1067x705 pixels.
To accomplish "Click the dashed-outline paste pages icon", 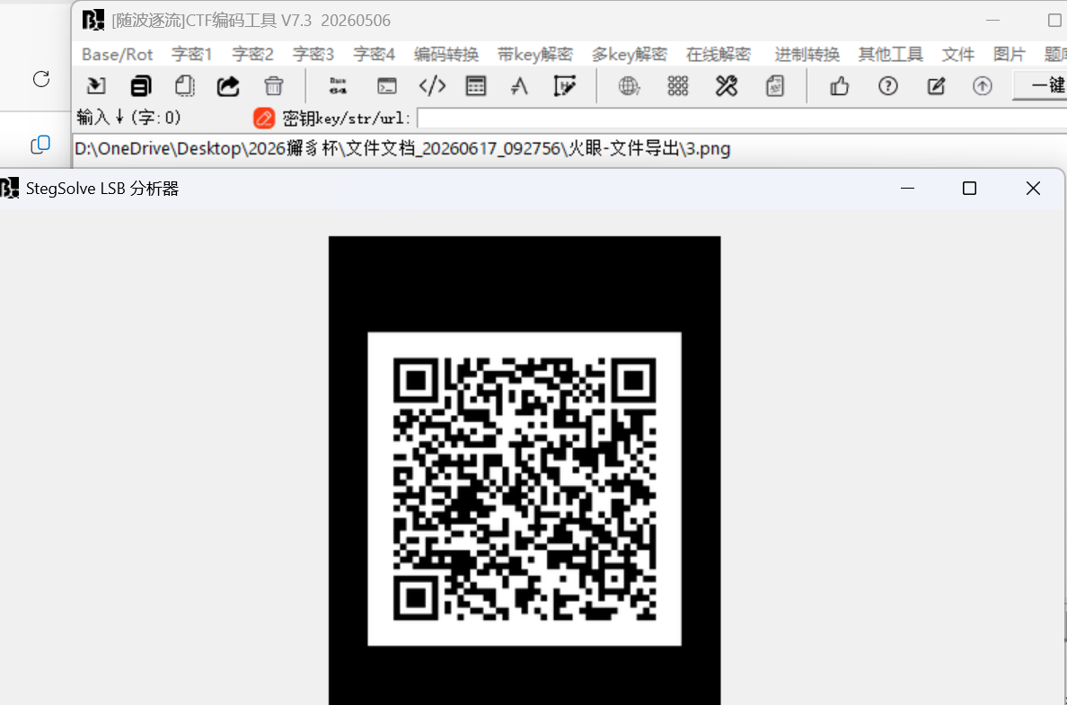I will click(184, 85).
